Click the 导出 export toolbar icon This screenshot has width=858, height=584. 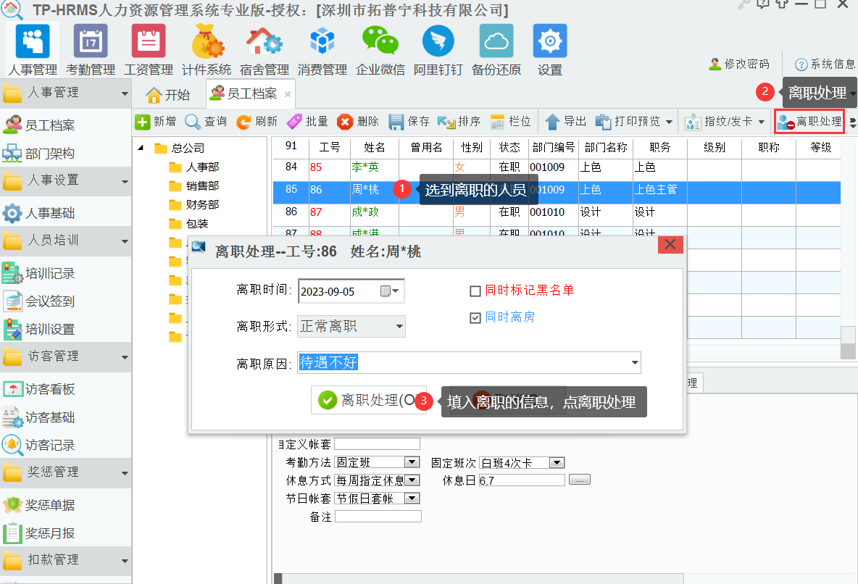[554, 122]
